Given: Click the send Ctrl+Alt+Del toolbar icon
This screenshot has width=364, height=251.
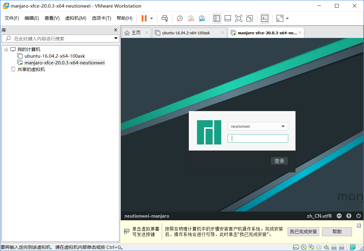Looking at the screenshot, I should (165, 19).
